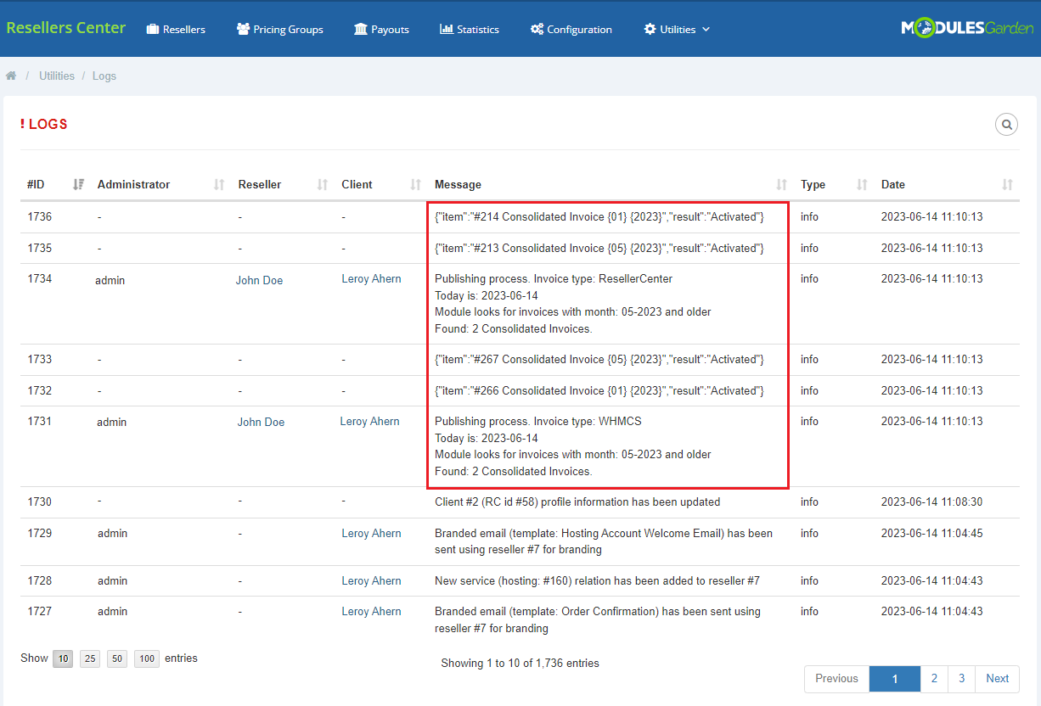Click Logs in the breadcrumb

pyautogui.click(x=104, y=76)
